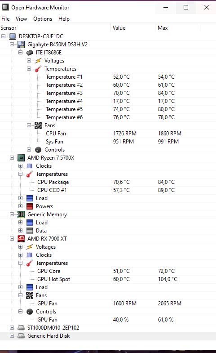Expand the Generic Hard Disk node
216x353 pixels.
pyautogui.click(x=12, y=335)
